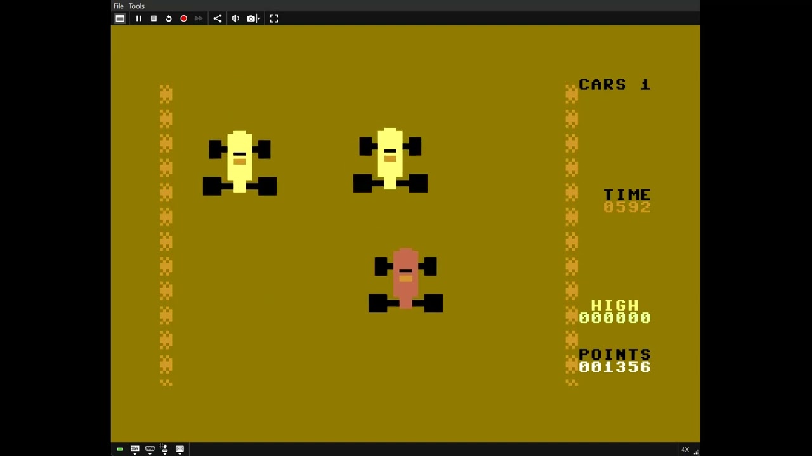This screenshot has height=456, width=812.
Task: Click the CARS 1 counter text
Action: [x=615, y=84]
